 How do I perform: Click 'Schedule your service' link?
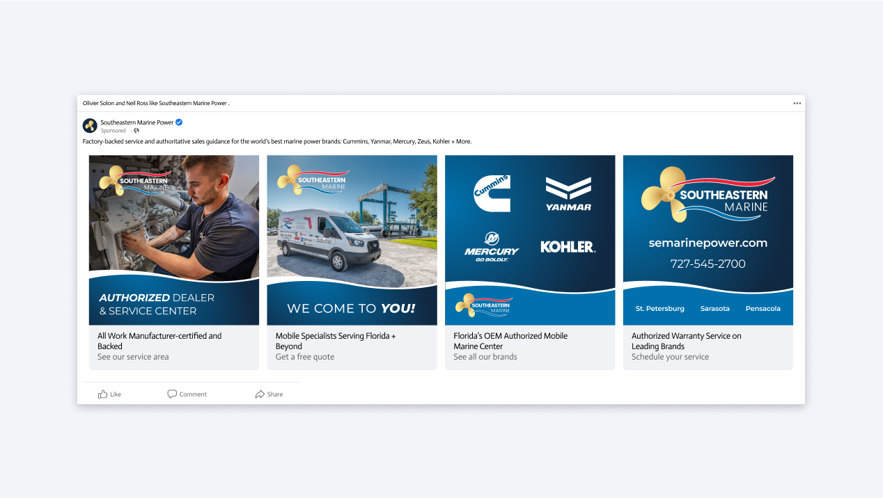(670, 357)
